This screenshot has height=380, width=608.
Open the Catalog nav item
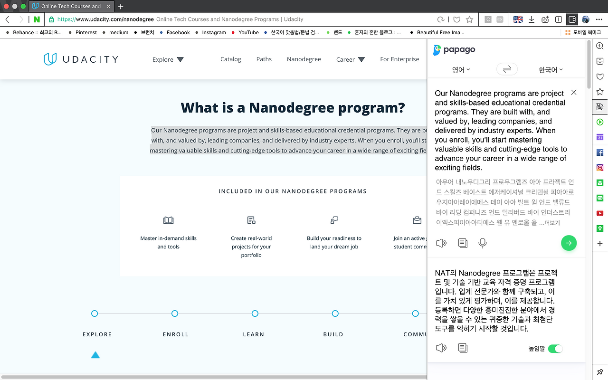coord(231,59)
